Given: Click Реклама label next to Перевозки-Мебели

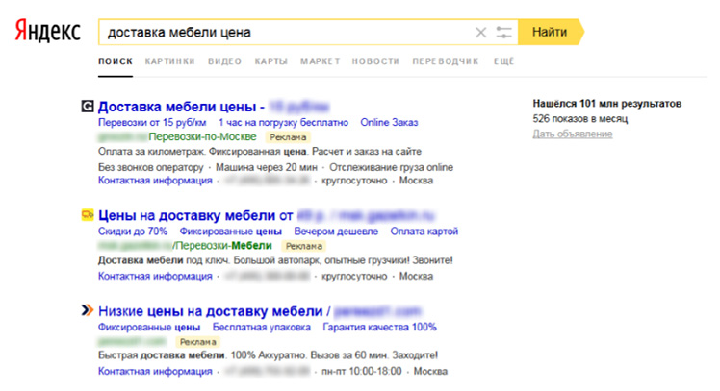Looking at the screenshot, I should point(303,246).
